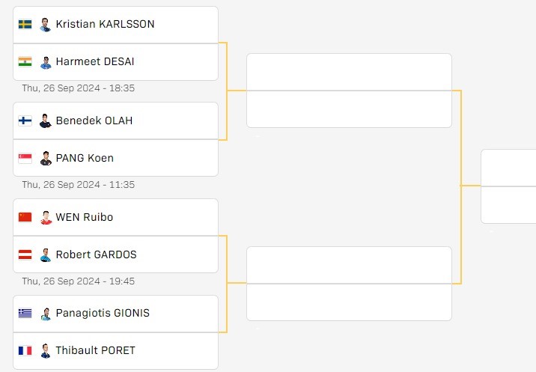Click the Austria flag beside Robert GARDOS
Image resolution: width=536 pixels, height=372 pixels.
point(25,254)
